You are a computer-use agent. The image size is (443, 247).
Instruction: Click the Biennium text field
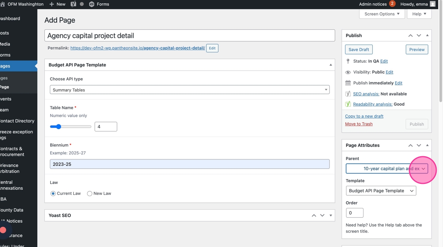(x=189, y=164)
